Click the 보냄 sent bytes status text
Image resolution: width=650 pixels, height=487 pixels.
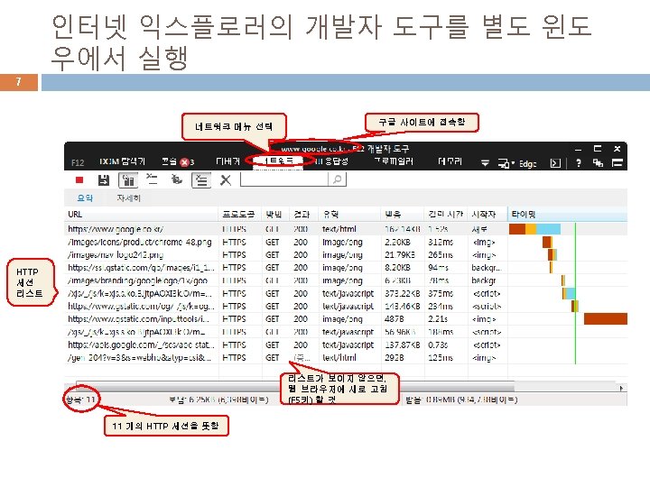click(x=218, y=400)
